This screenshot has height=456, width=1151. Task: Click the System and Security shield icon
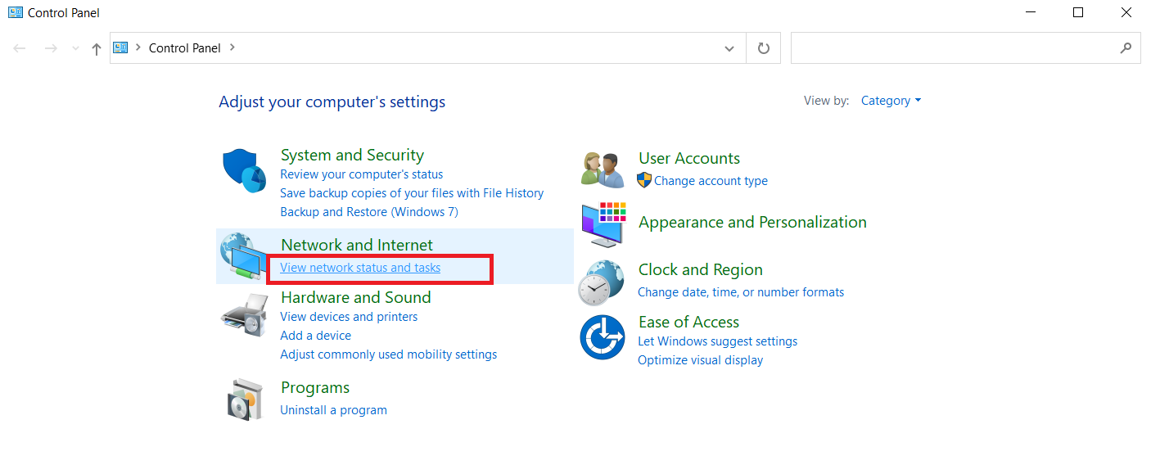coord(244,170)
